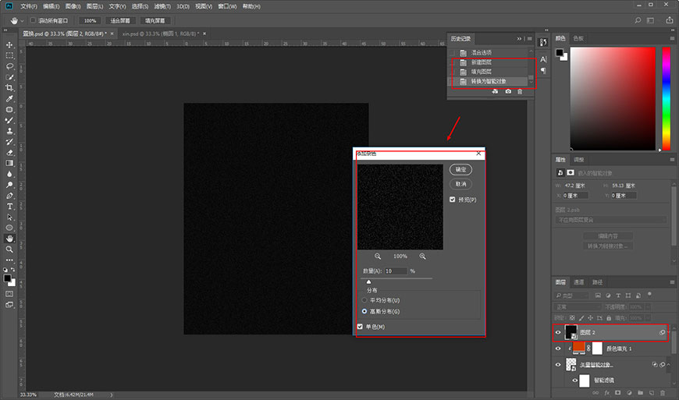Select the Zoom tool in toolbar

click(x=9, y=250)
